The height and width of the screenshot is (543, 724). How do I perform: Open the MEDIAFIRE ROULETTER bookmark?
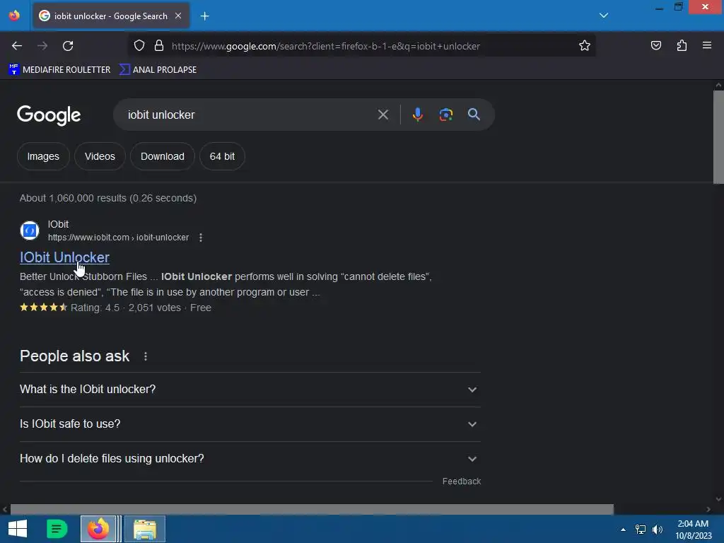pyautogui.click(x=59, y=70)
